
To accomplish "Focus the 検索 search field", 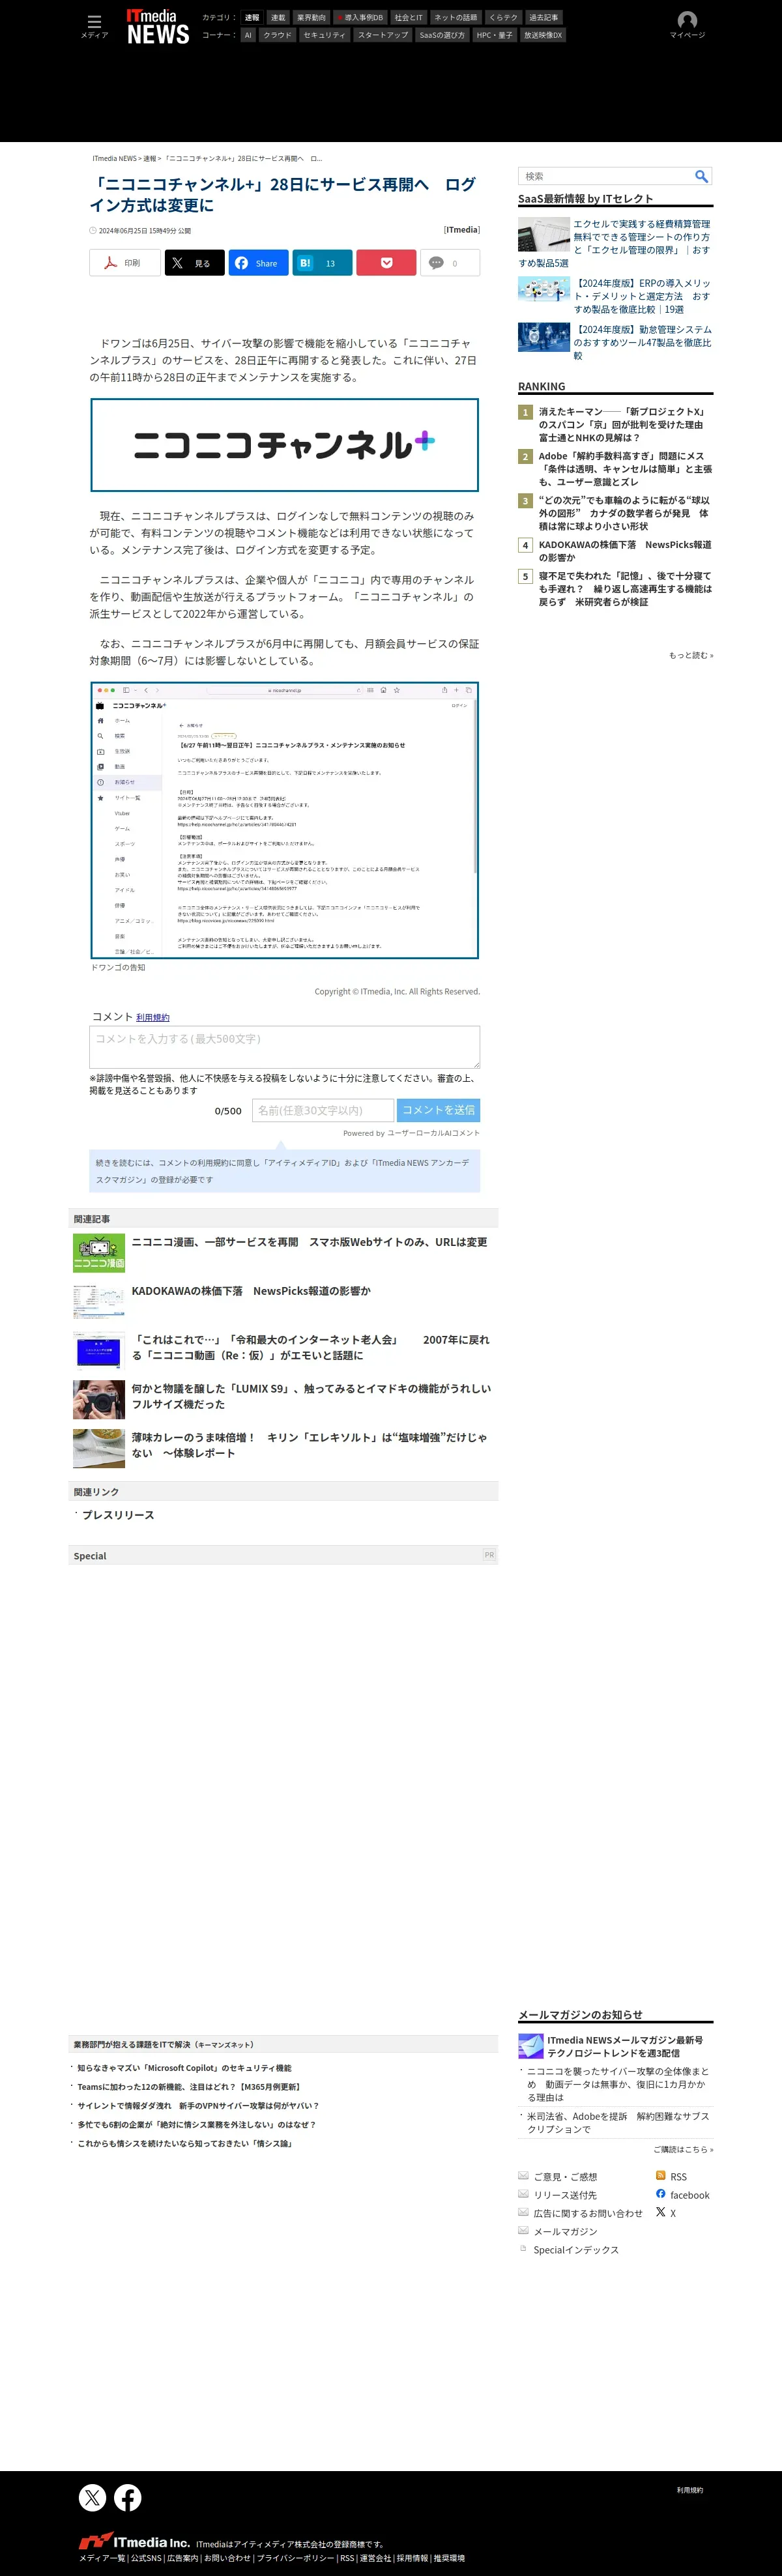I will pos(605,176).
